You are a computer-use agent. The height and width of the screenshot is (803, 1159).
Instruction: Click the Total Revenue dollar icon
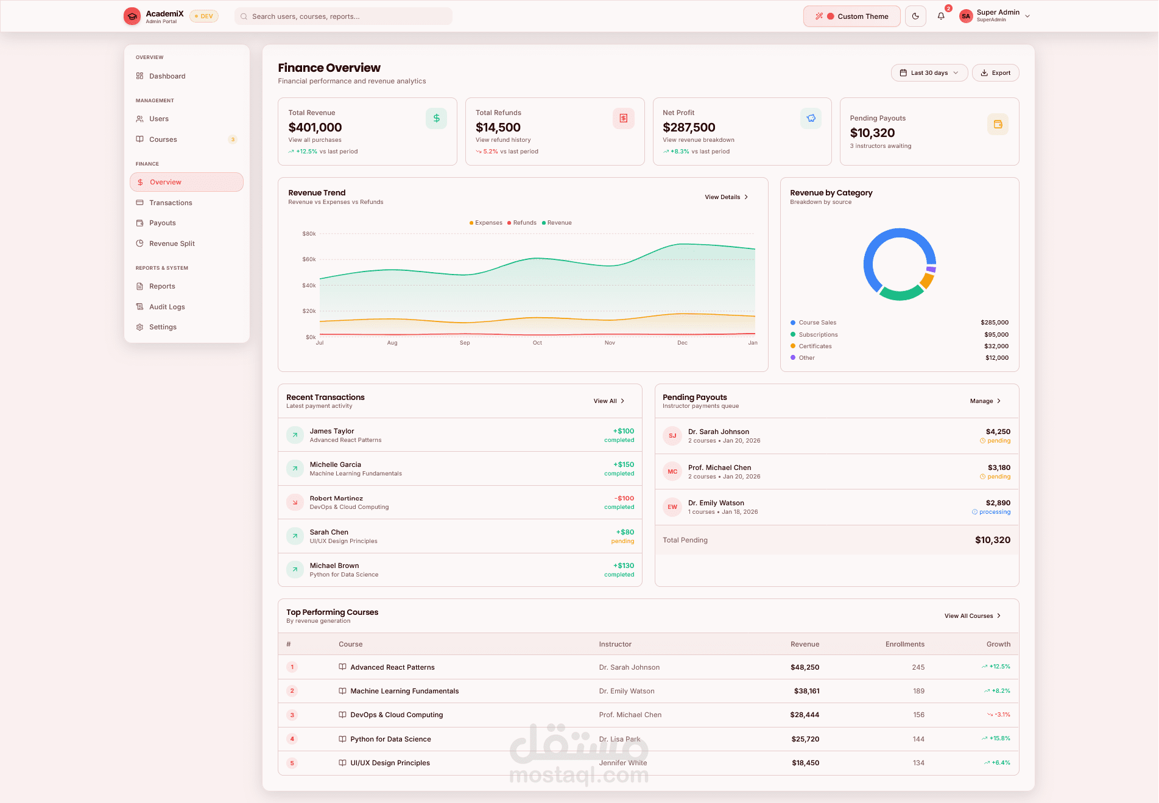pyautogui.click(x=436, y=118)
